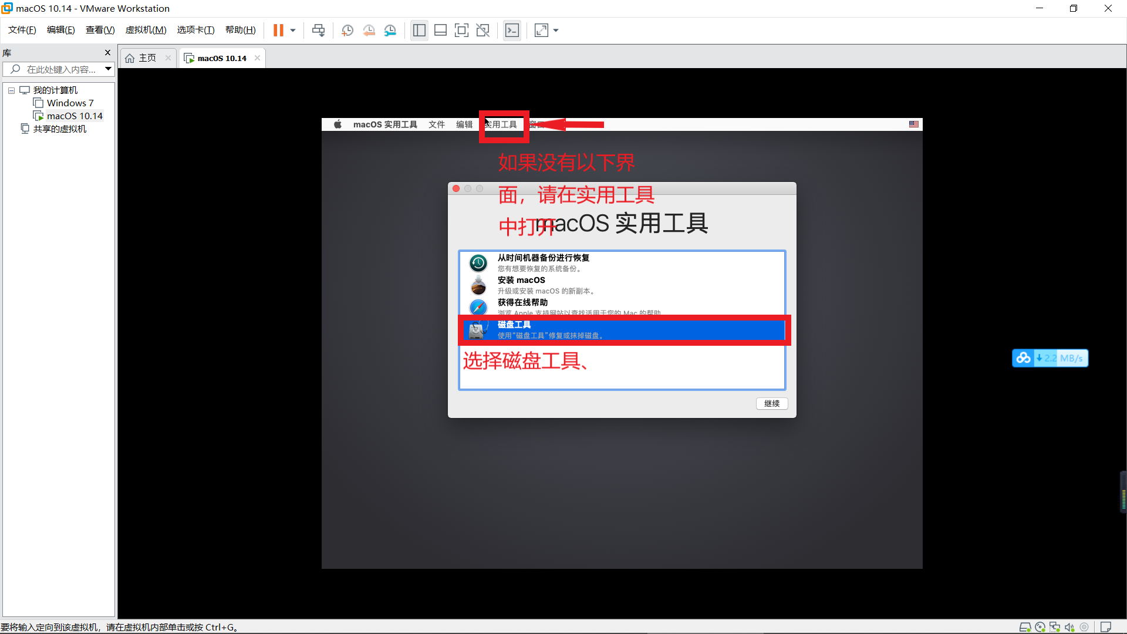Toggle the console view button
The image size is (1127, 634).
[x=512, y=31]
